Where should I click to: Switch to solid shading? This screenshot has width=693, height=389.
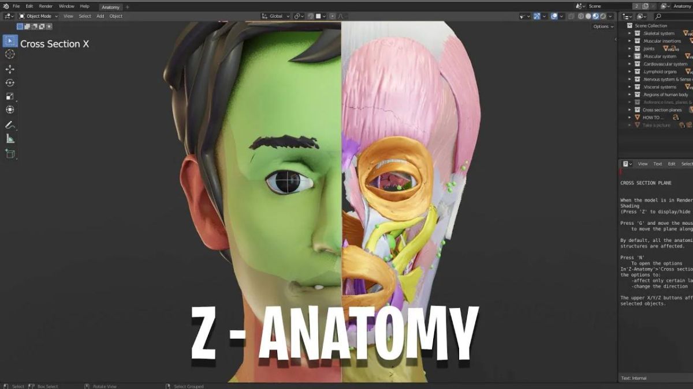point(588,16)
